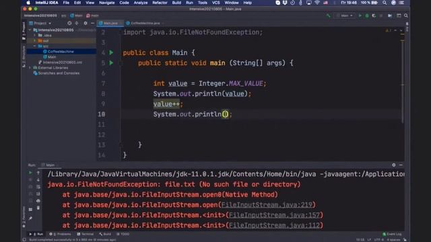This screenshot has height=242, width=431.
Task: Select Main class in the project tree
Action: click(52, 56)
